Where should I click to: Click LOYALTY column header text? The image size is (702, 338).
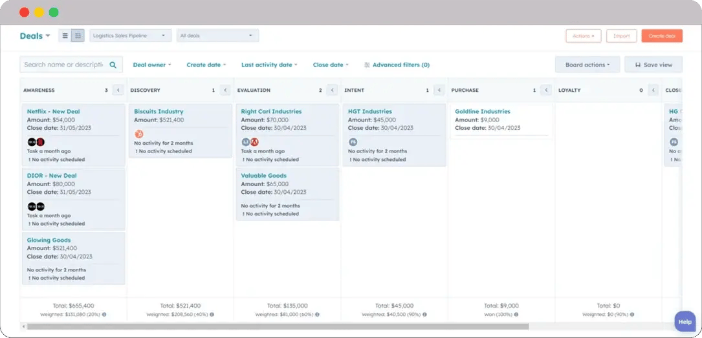[569, 90]
